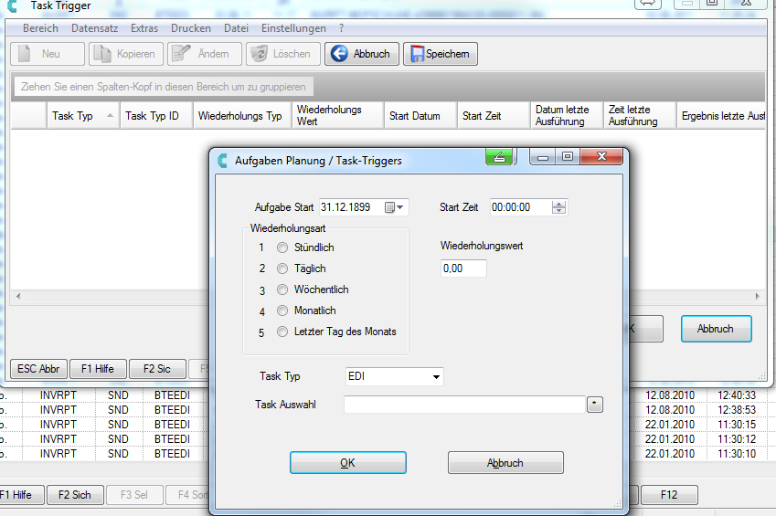
Task: Select Letzter Tag des Monats option
Action: (x=282, y=332)
